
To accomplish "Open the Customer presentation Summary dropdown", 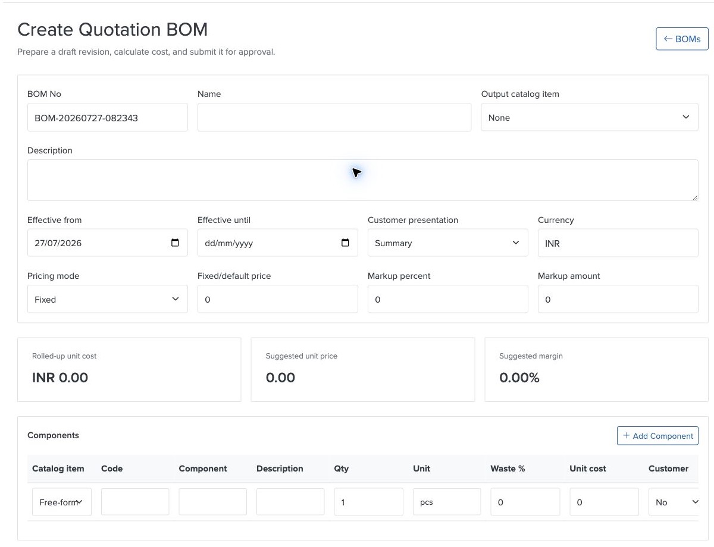I will tap(448, 243).
